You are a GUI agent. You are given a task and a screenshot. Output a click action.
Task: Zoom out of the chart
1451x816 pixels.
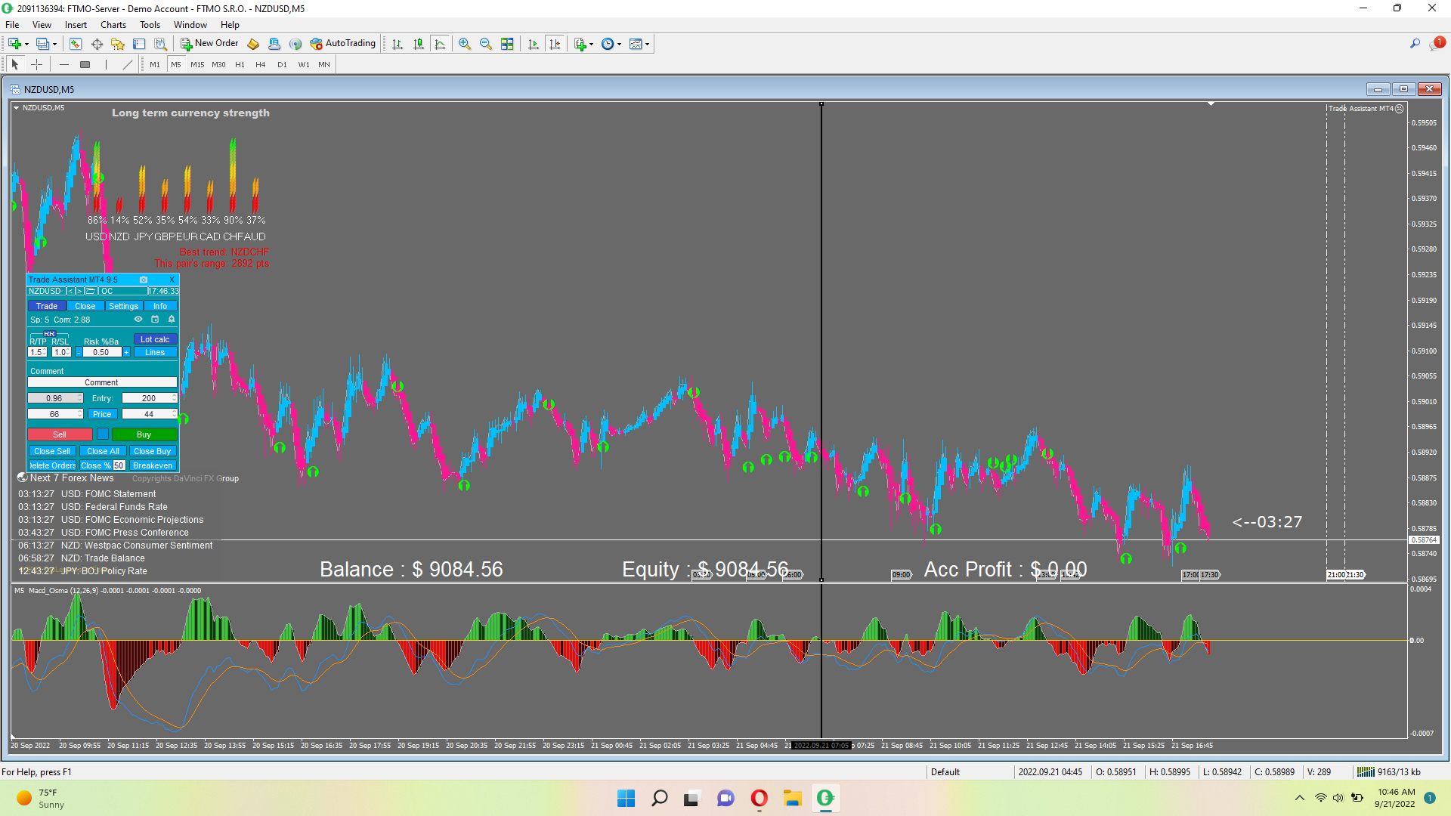(x=485, y=44)
